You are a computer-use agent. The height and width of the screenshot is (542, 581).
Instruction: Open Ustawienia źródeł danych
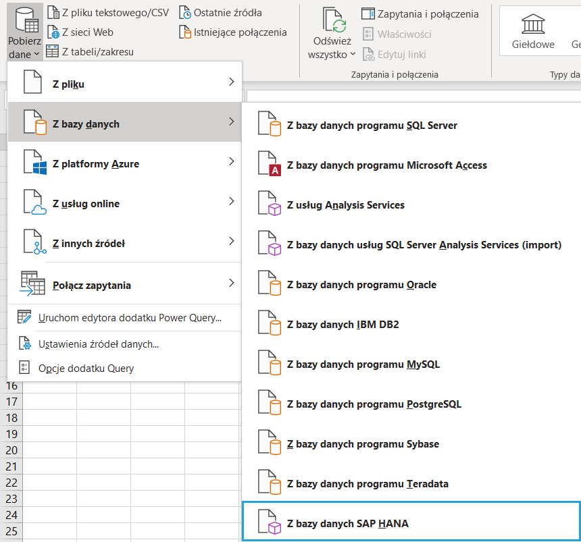pyautogui.click(x=99, y=344)
